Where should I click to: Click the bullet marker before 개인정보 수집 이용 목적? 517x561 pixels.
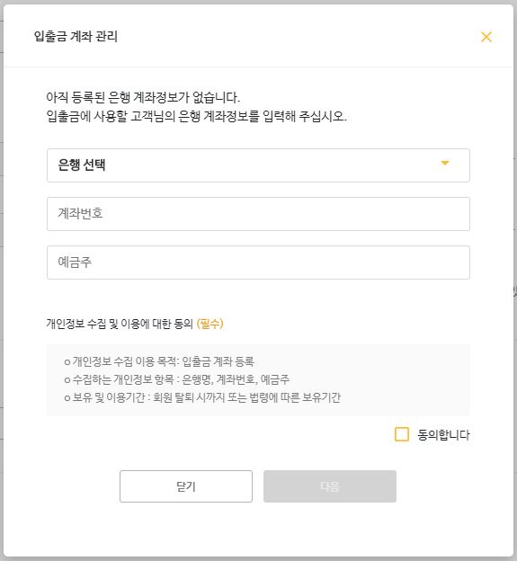67,362
